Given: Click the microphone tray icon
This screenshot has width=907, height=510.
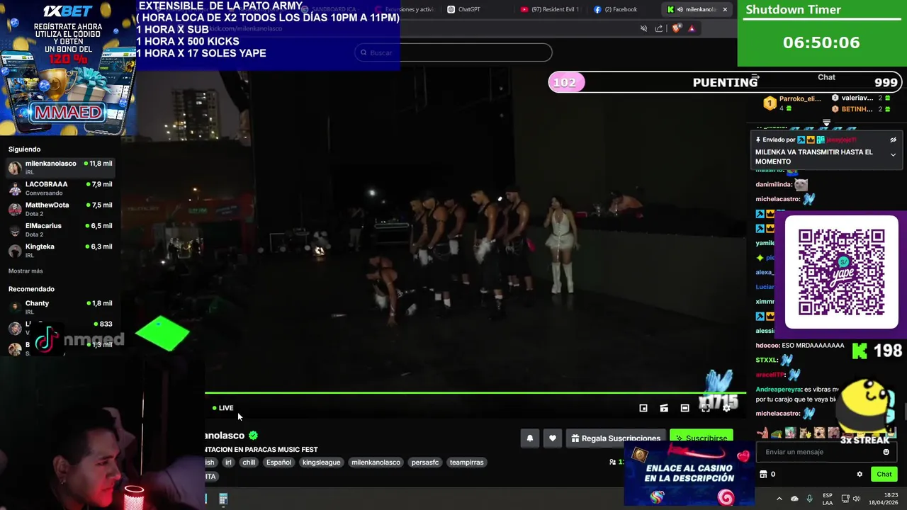Looking at the screenshot, I should pyautogui.click(x=809, y=499).
